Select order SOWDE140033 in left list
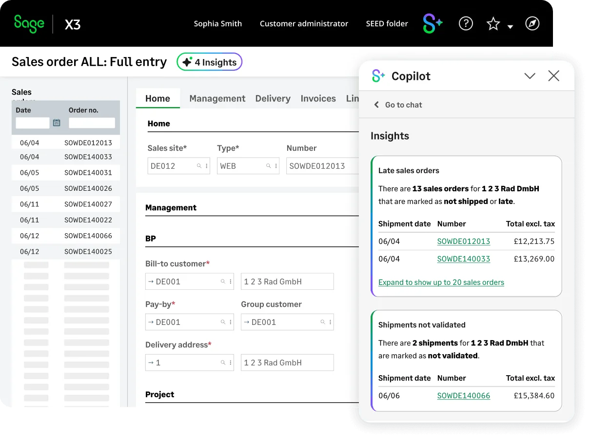The image size is (591, 443). click(x=66, y=157)
